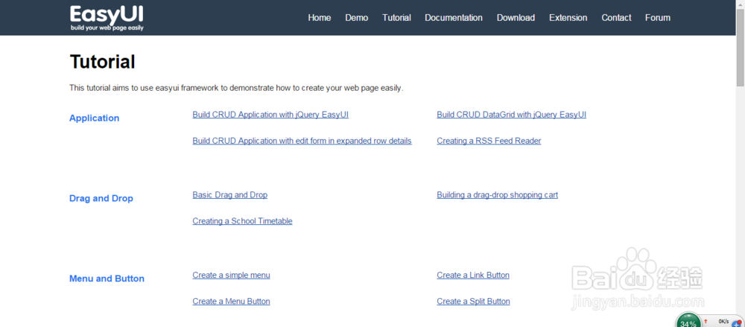745x327 pixels.
Task: Click the Tutorial page title
Action: tap(102, 62)
